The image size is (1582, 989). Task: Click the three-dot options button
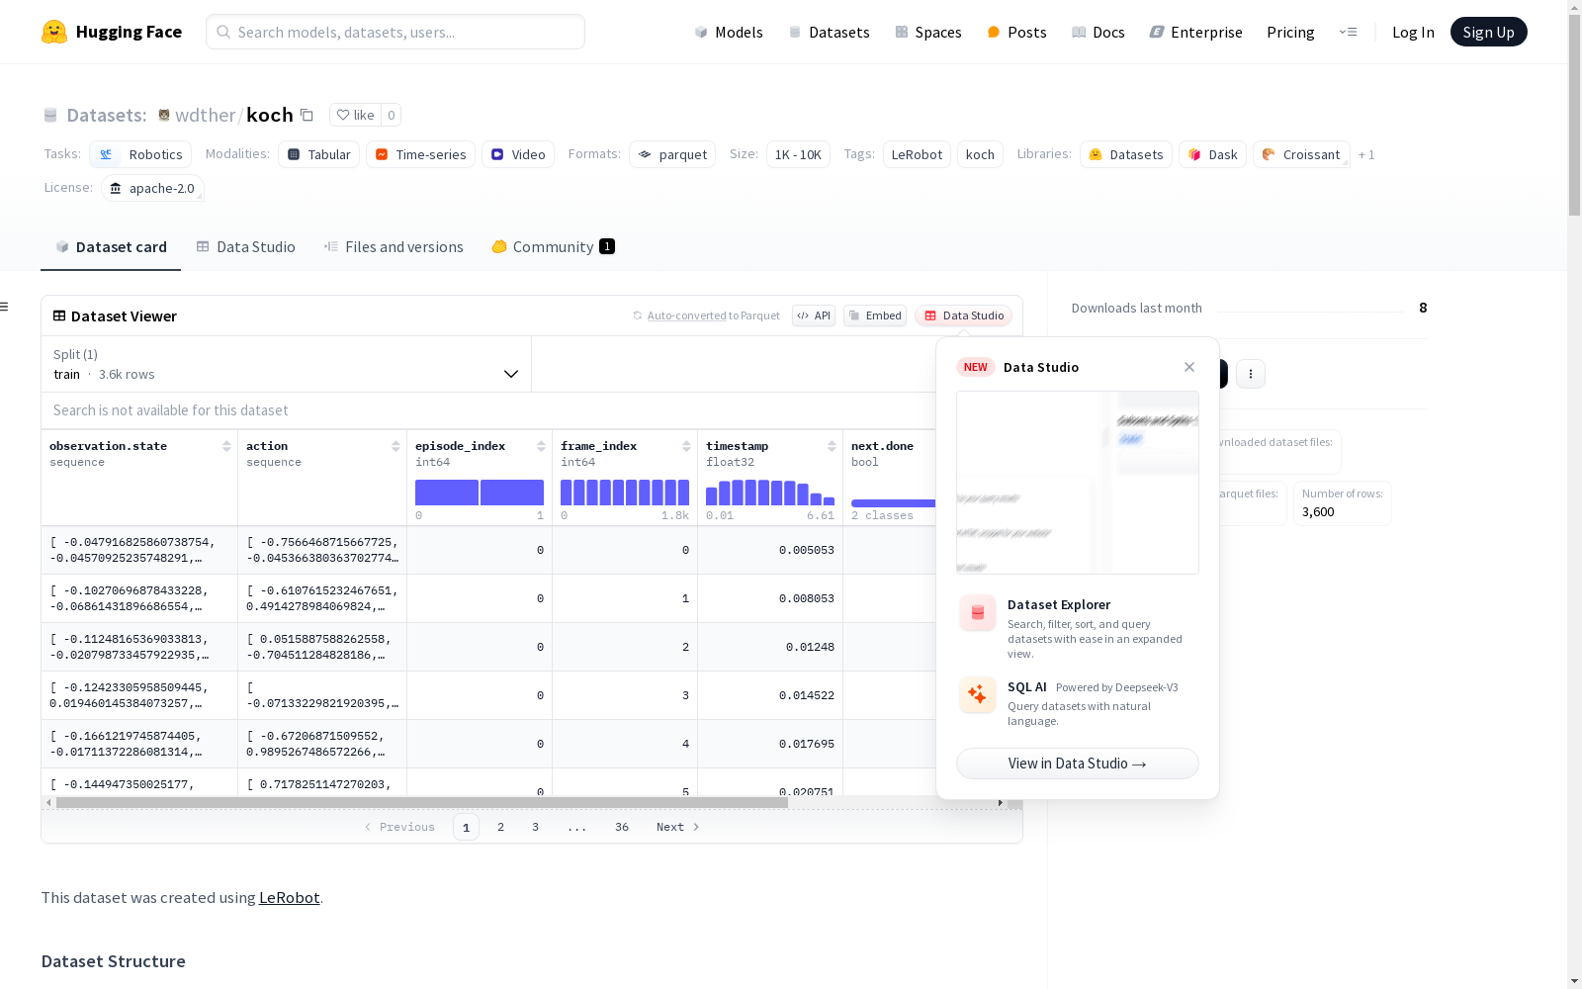1251,374
